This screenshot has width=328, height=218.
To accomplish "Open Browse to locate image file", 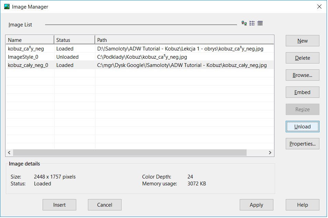I will [x=302, y=75].
